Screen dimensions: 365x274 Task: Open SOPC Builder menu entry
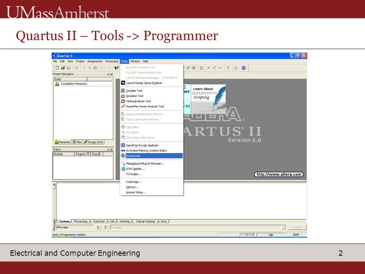point(152,169)
